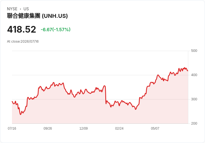Click the 400 price axis label
Viewport: 205px width, 143px height.
tap(194, 75)
